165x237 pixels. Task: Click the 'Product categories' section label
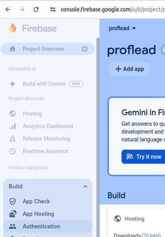click(28, 168)
